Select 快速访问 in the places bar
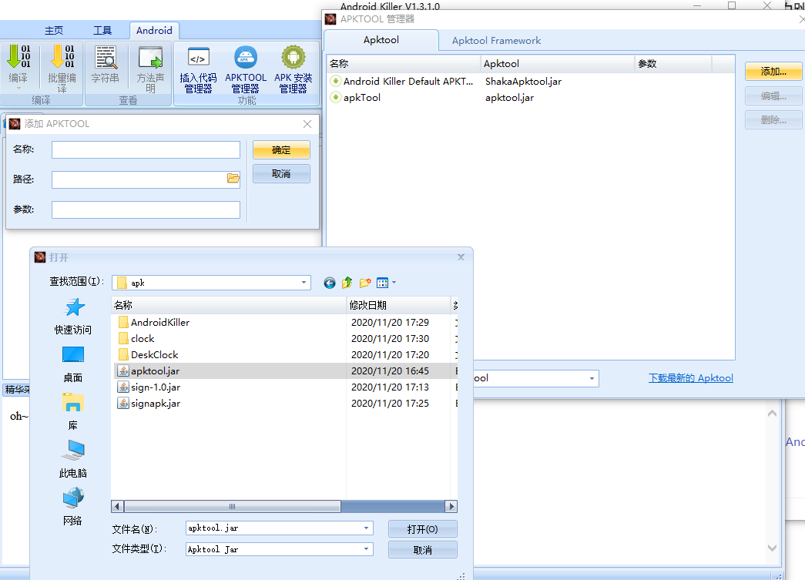This screenshot has height=580, width=805. [x=73, y=316]
